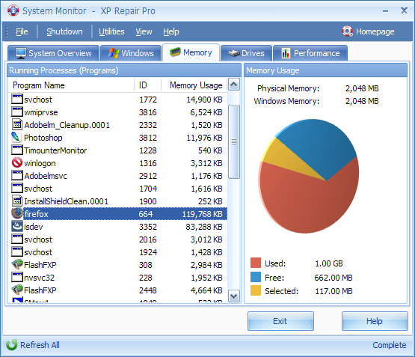Click the XP Repair Pro title bar icon
The width and height of the screenshot is (415, 357).
tap(13, 10)
